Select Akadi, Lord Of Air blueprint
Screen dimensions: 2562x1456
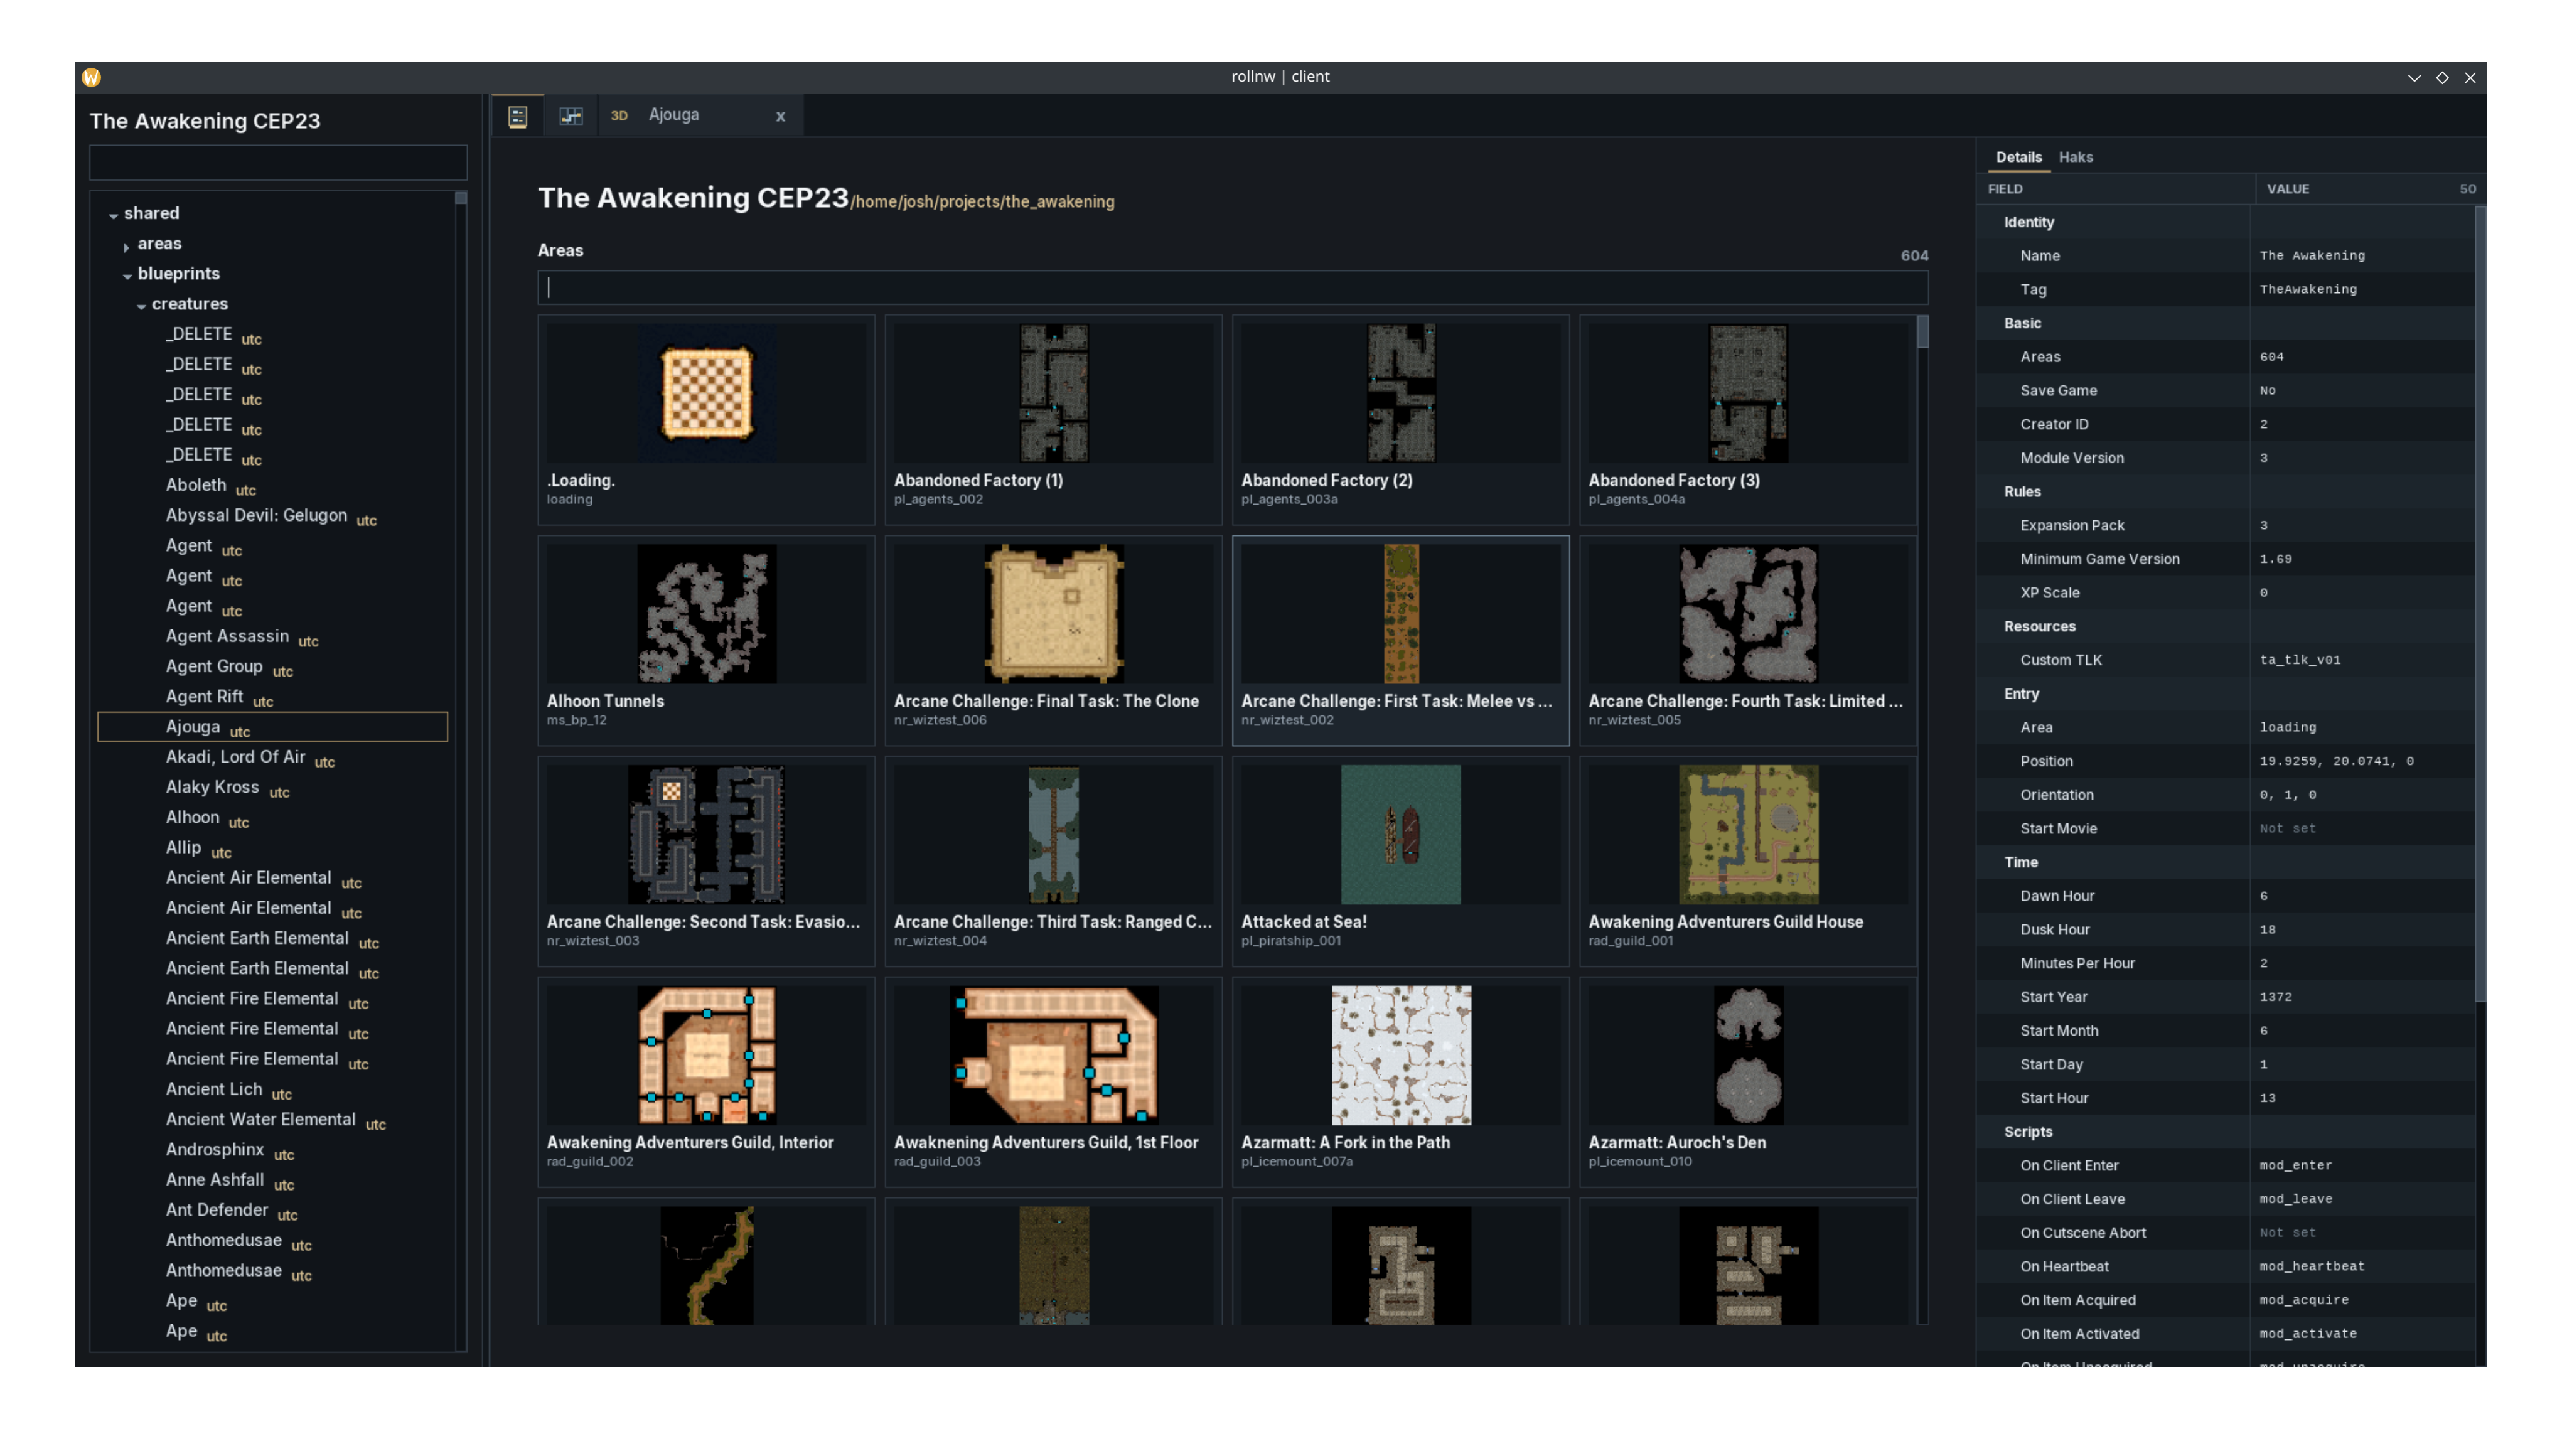click(272, 757)
